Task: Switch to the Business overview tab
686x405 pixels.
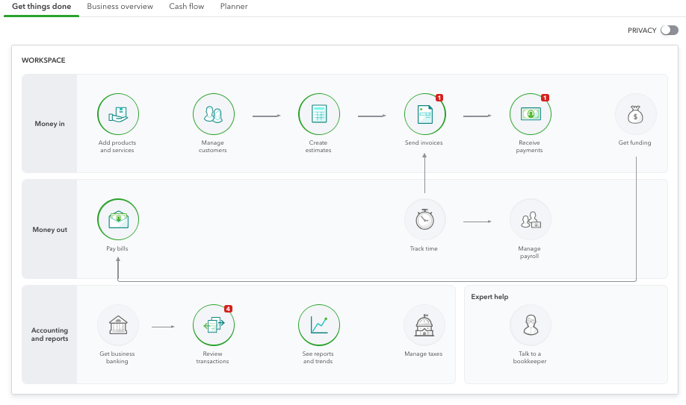Action: (120, 7)
